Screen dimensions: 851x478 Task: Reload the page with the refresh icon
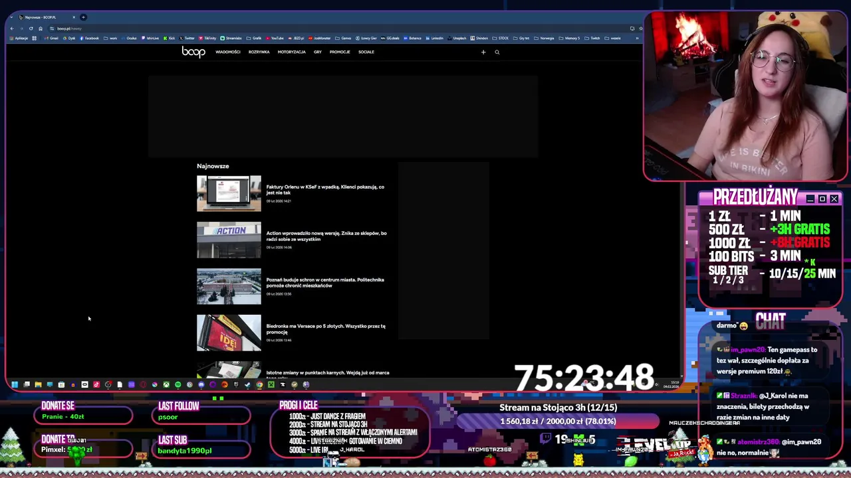pyautogui.click(x=31, y=29)
